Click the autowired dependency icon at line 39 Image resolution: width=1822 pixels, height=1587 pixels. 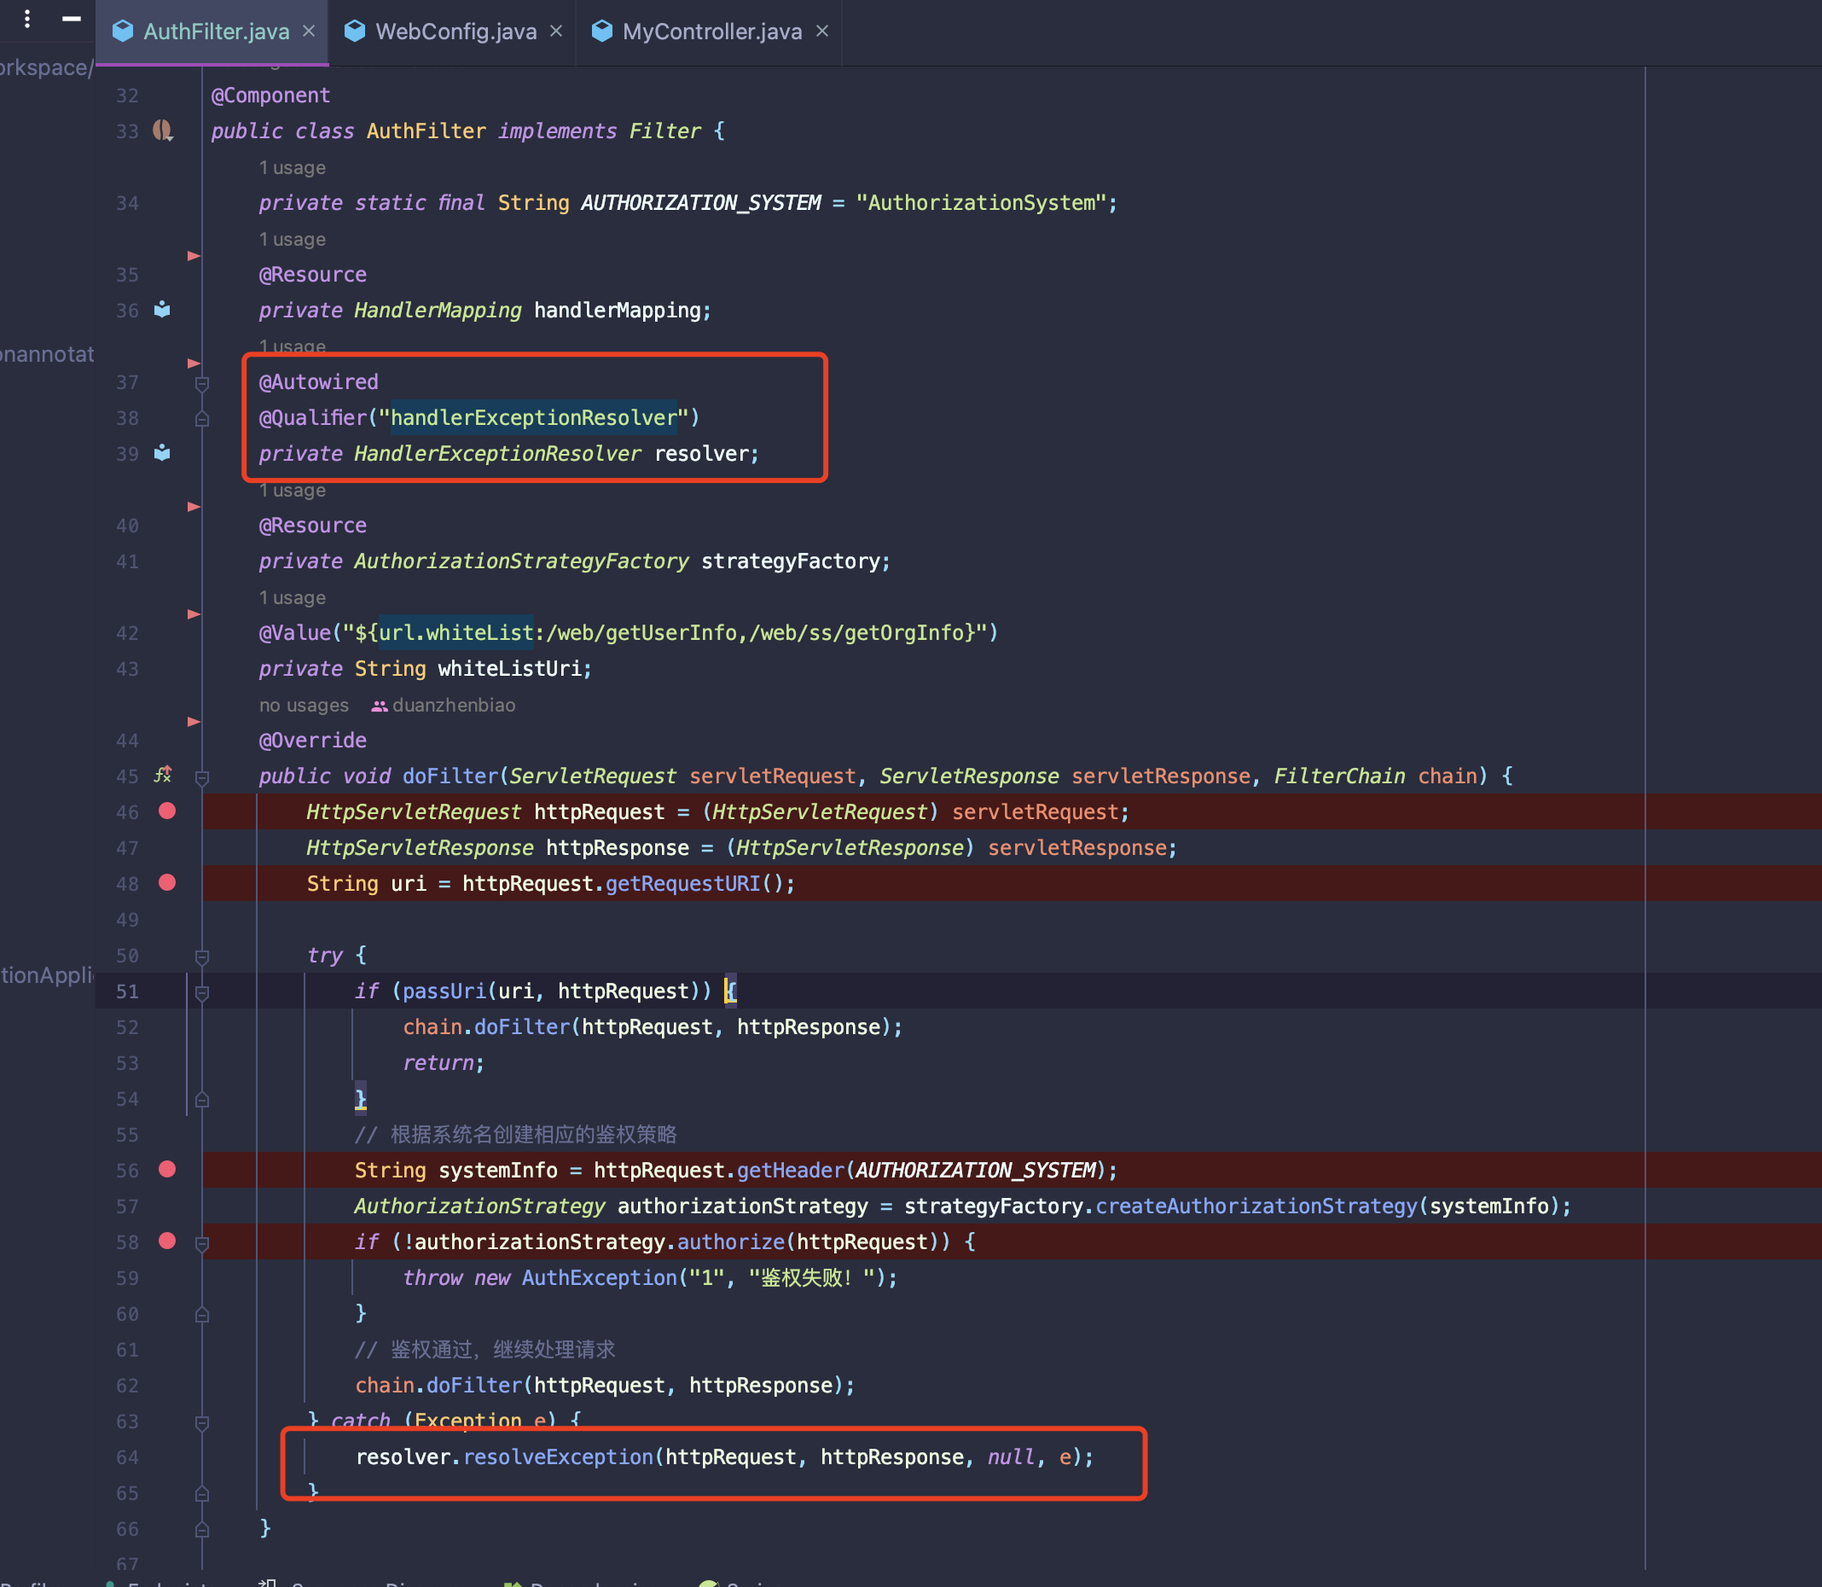(162, 453)
